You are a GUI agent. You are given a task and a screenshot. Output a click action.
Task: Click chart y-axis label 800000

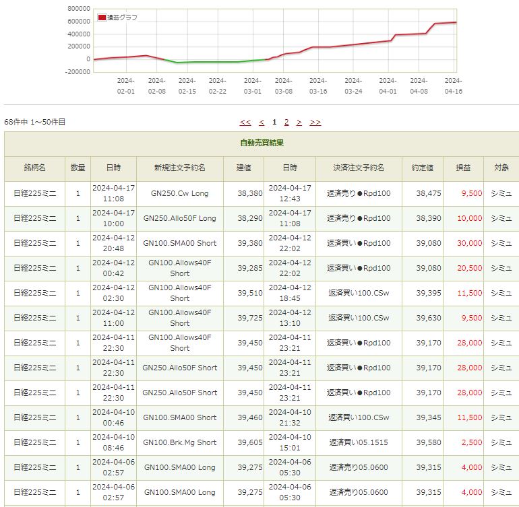click(79, 9)
